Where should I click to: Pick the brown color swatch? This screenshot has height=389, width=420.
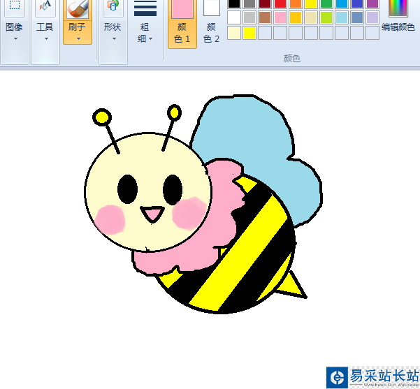point(265,17)
